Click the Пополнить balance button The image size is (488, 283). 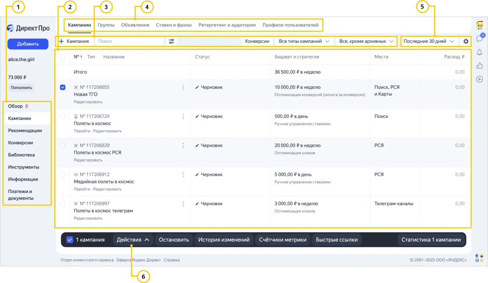pos(21,87)
